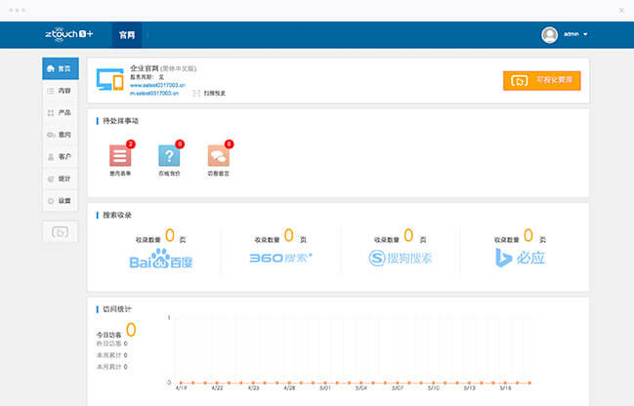Click the 扫描预览 QR preview link
This screenshot has height=406, width=634.
click(210, 93)
